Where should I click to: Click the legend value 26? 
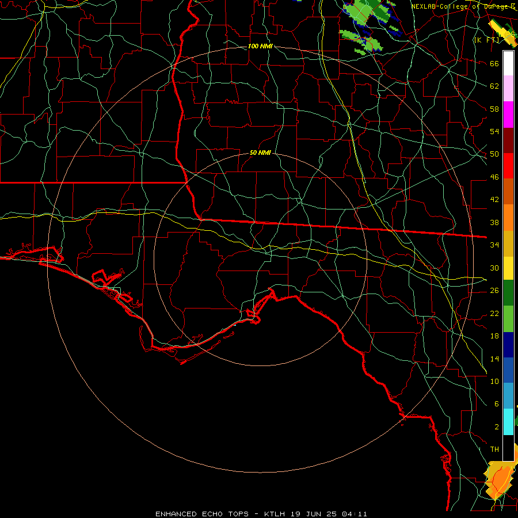(x=494, y=291)
